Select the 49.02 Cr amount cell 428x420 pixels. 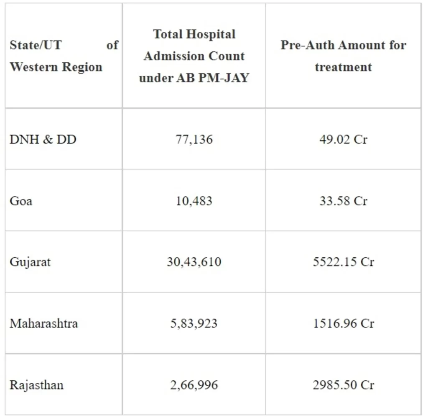click(x=343, y=139)
